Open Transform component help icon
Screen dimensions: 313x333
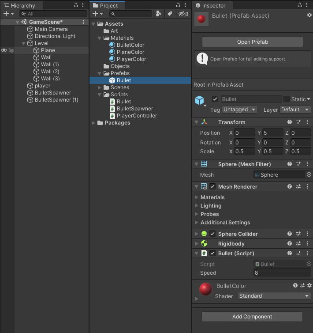290,122
